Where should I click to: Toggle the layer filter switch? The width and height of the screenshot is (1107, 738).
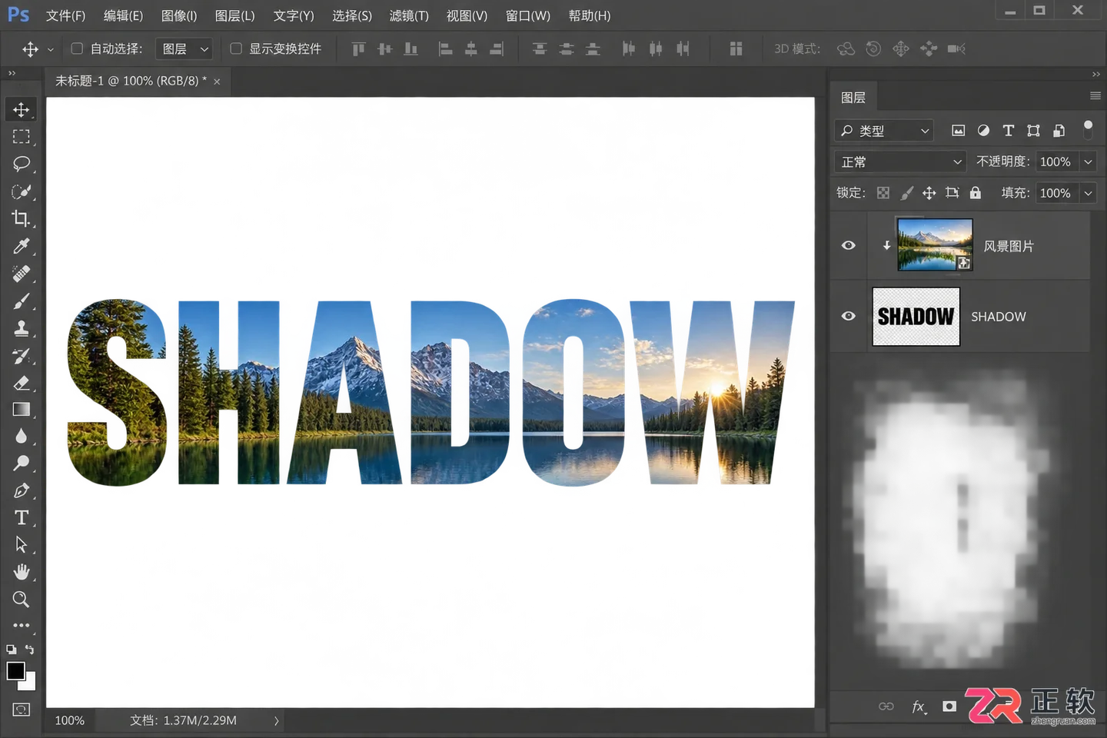pyautogui.click(x=1088, y=129)
